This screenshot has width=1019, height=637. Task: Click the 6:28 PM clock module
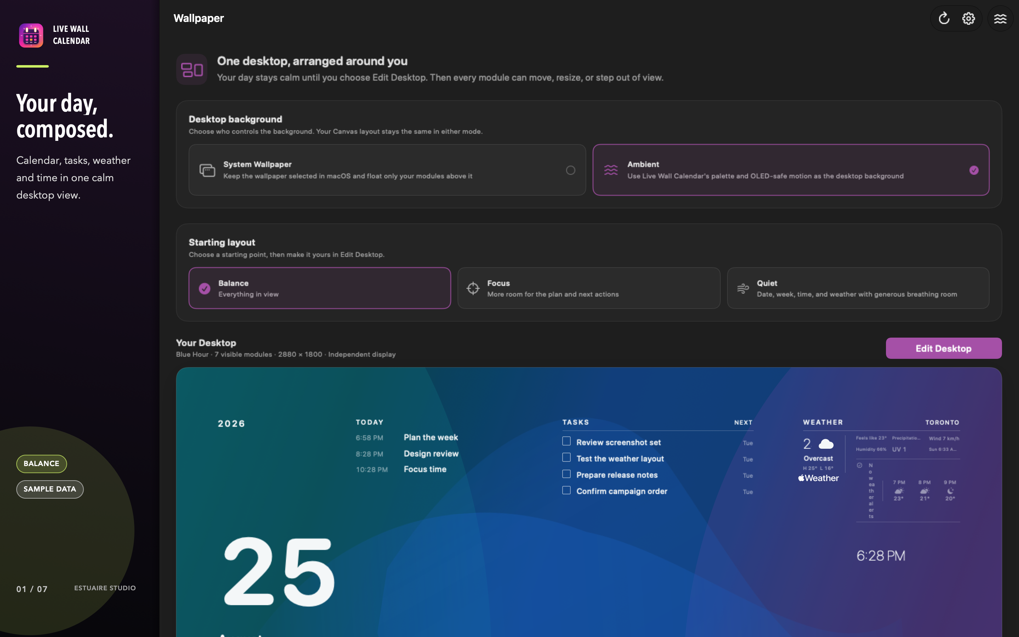(x=881, y=556)
